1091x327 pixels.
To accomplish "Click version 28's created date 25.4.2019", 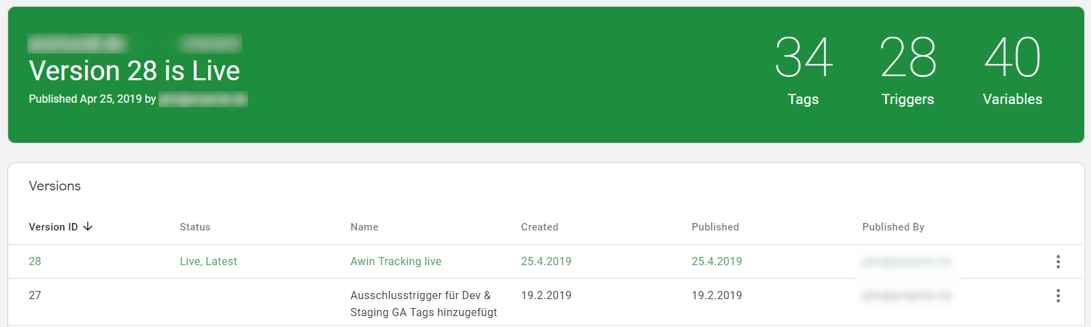I will (546, 261).
